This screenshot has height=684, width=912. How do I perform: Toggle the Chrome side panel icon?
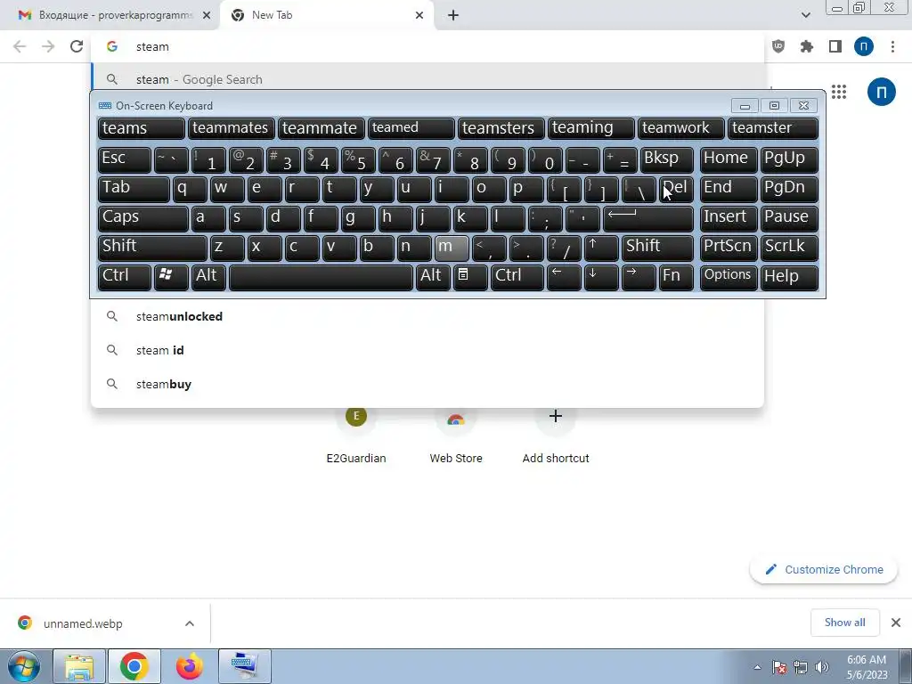835,46
